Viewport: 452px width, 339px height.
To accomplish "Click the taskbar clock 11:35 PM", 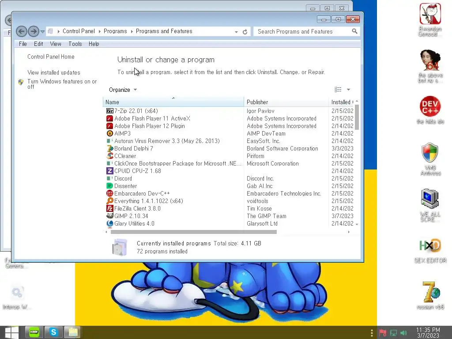I will click(428, 332).
